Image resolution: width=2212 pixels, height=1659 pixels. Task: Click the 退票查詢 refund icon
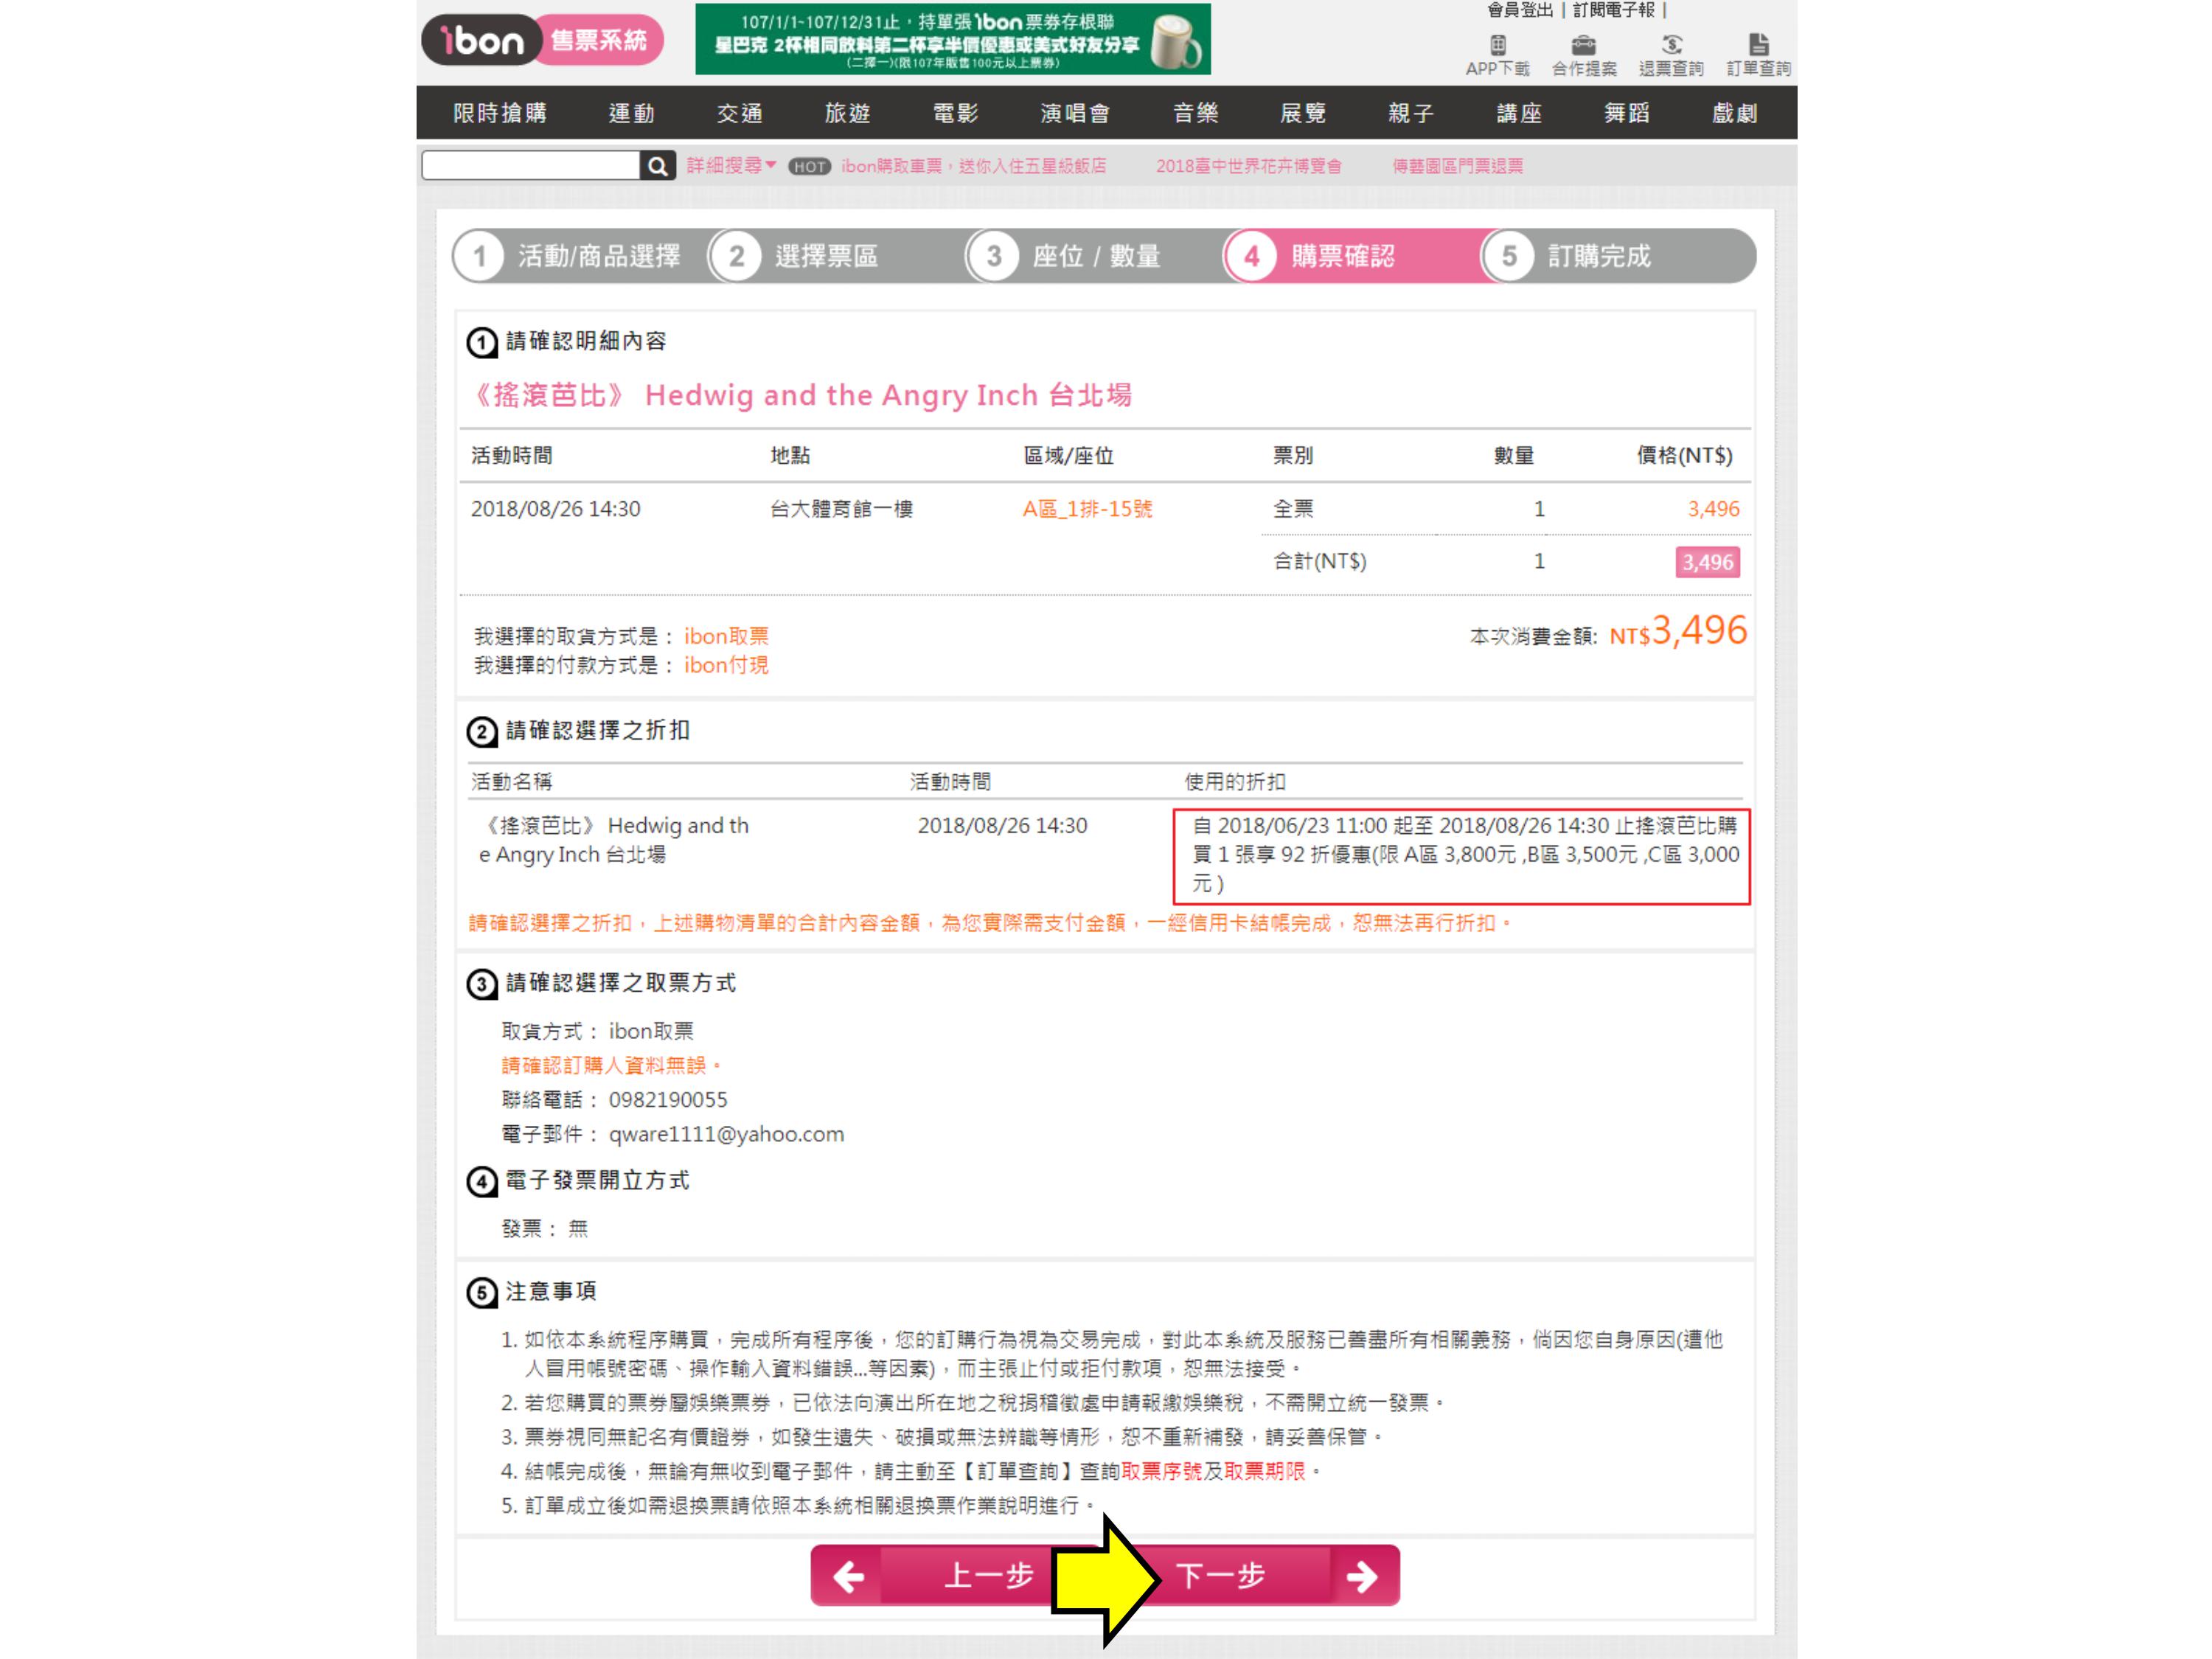[x=1671, y=45]
